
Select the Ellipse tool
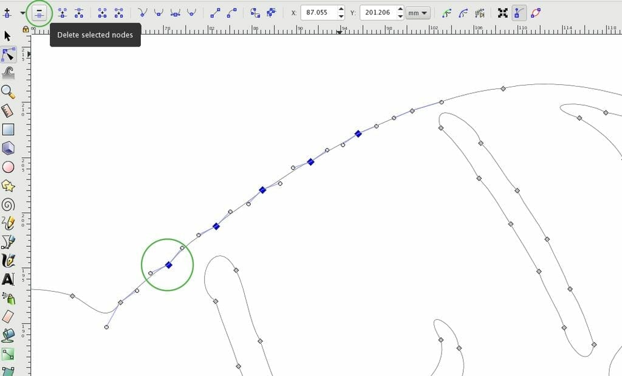tap(8, 167)
